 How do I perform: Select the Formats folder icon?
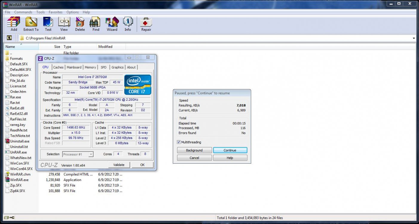(7, 59)
